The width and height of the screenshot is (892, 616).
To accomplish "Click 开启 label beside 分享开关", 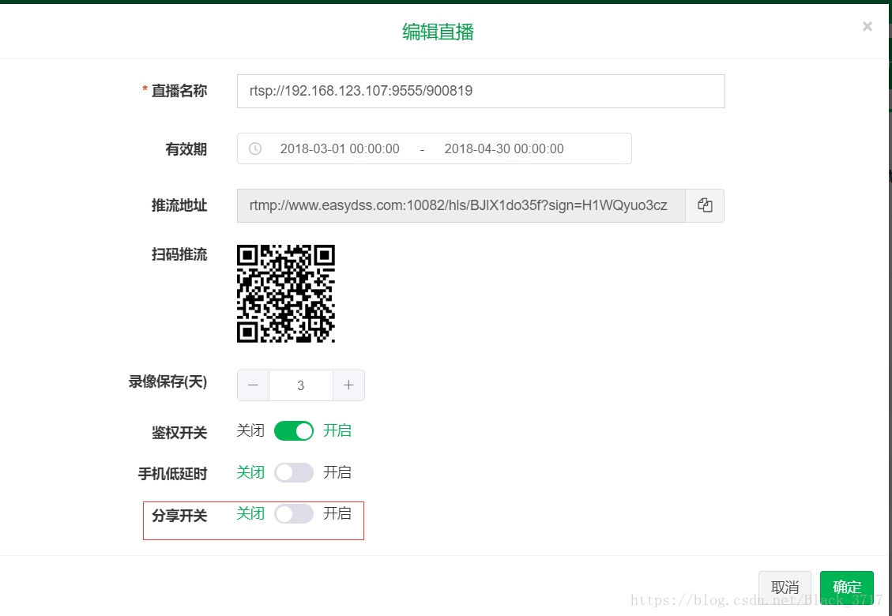I will click(x=337, y=513).
